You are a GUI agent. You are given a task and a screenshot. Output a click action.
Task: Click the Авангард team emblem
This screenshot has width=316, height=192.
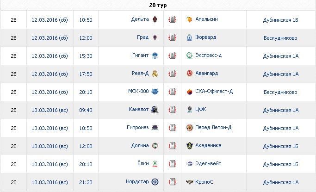coord(189,74)
